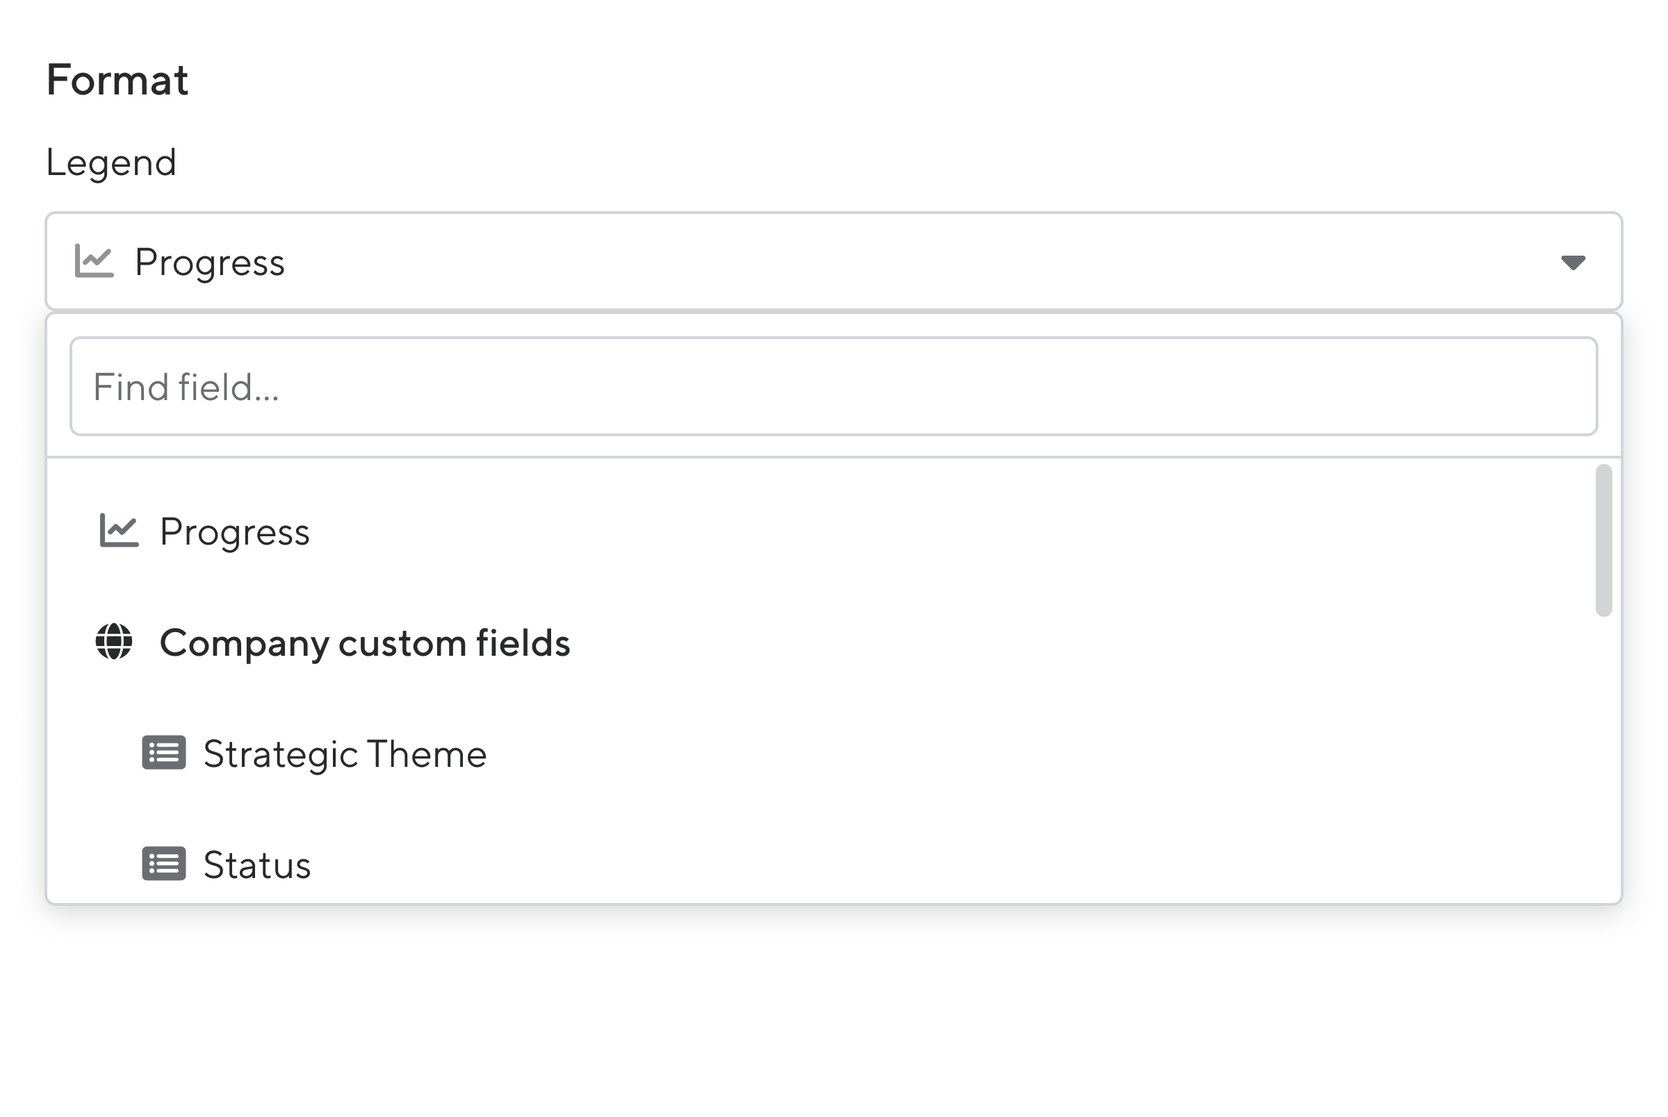Pick the Status field option

[x=257, y=865]
